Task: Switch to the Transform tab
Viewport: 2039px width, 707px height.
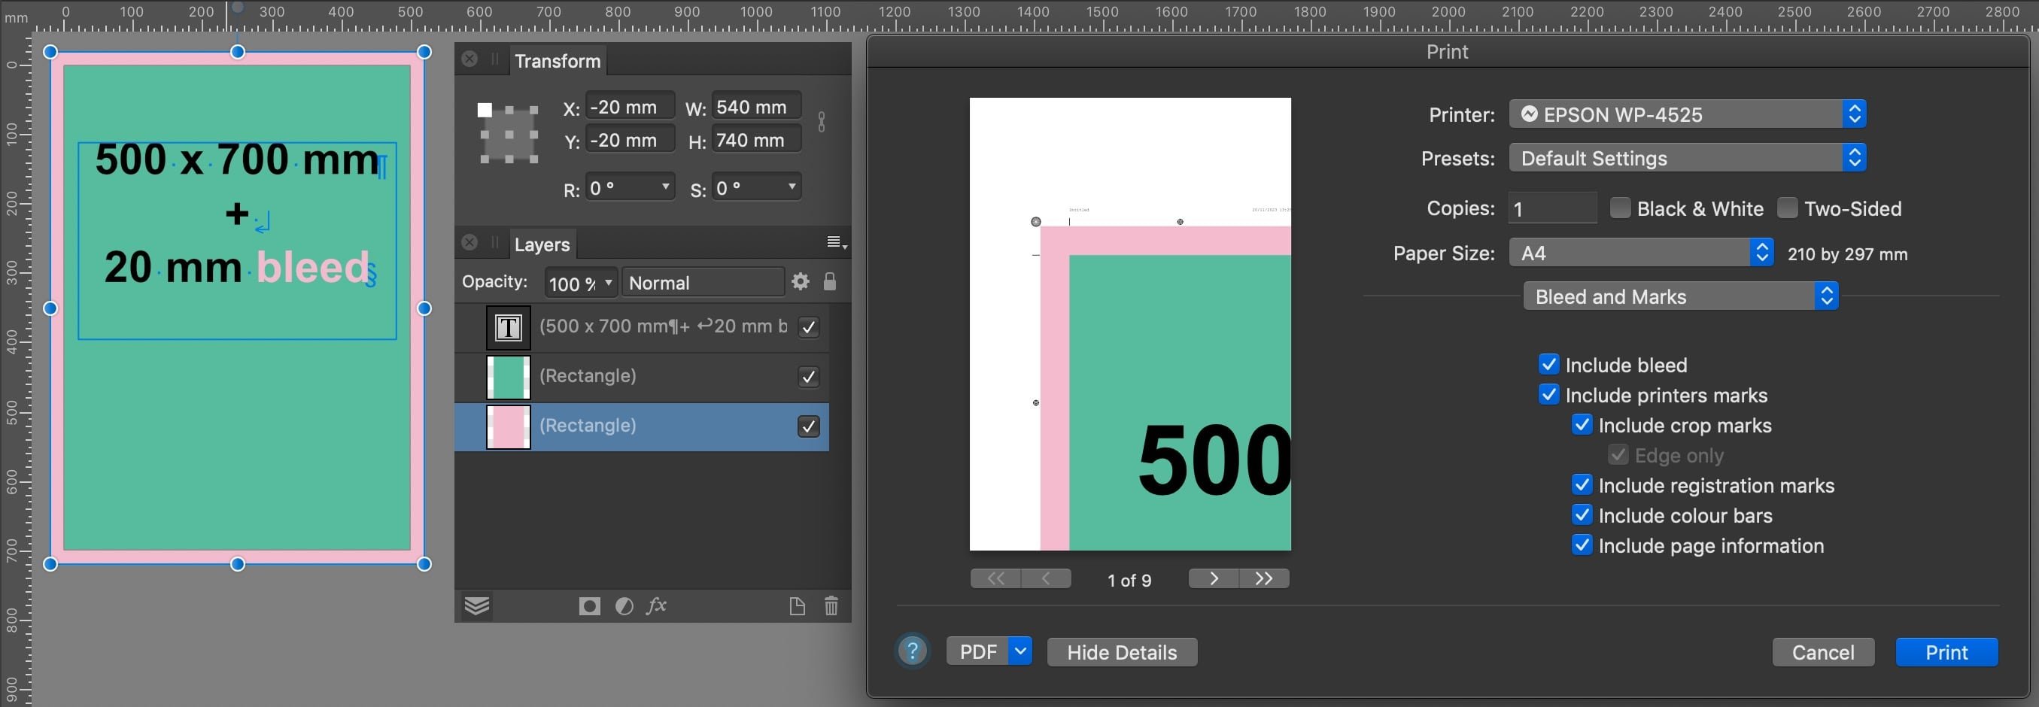Action: [558, 61]
